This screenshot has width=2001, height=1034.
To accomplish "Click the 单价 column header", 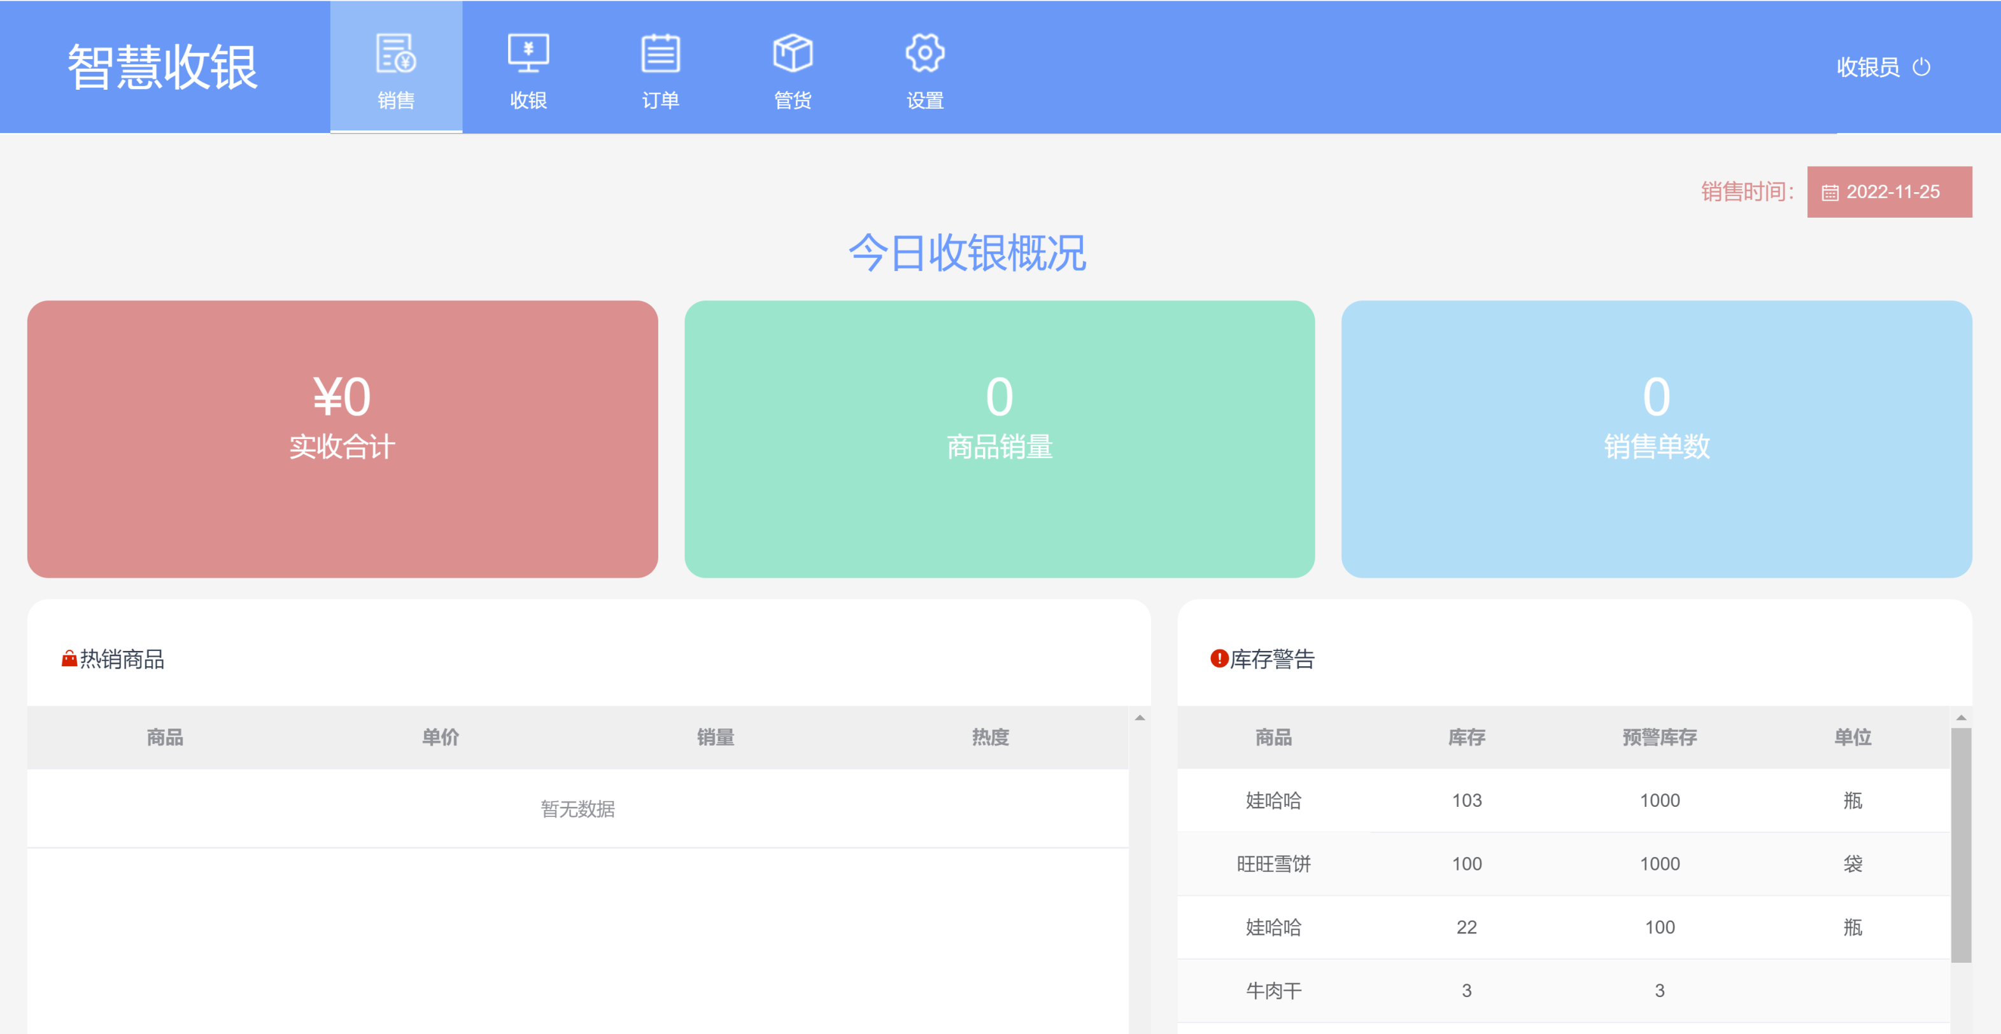I will click(x=441, y=737).
